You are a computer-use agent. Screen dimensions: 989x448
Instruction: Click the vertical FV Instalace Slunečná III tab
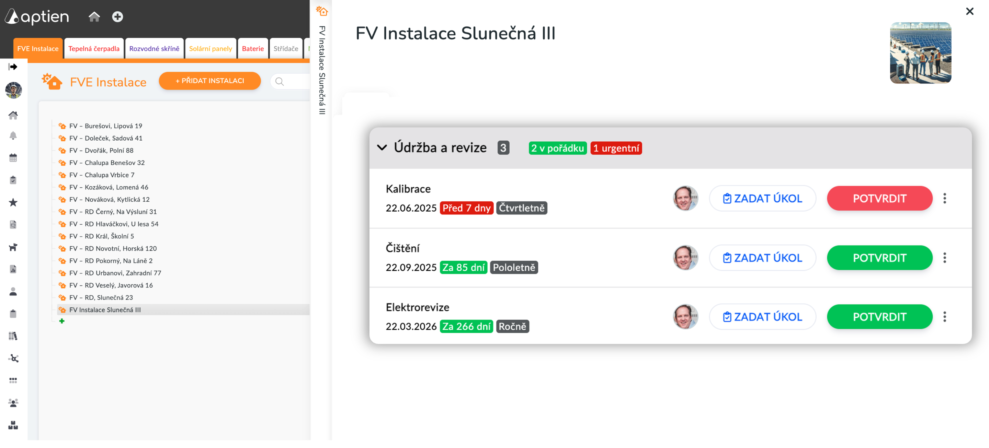322,70
